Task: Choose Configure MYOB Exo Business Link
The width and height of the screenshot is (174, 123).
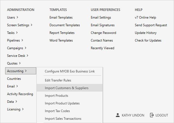Action: click(x=70, y=71)
